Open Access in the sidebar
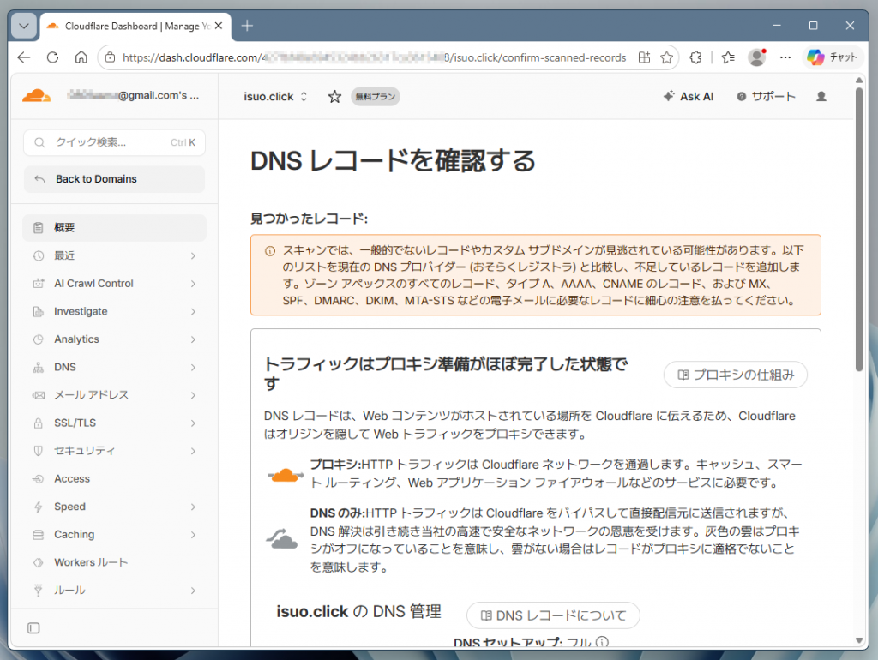 click(114, 478)
